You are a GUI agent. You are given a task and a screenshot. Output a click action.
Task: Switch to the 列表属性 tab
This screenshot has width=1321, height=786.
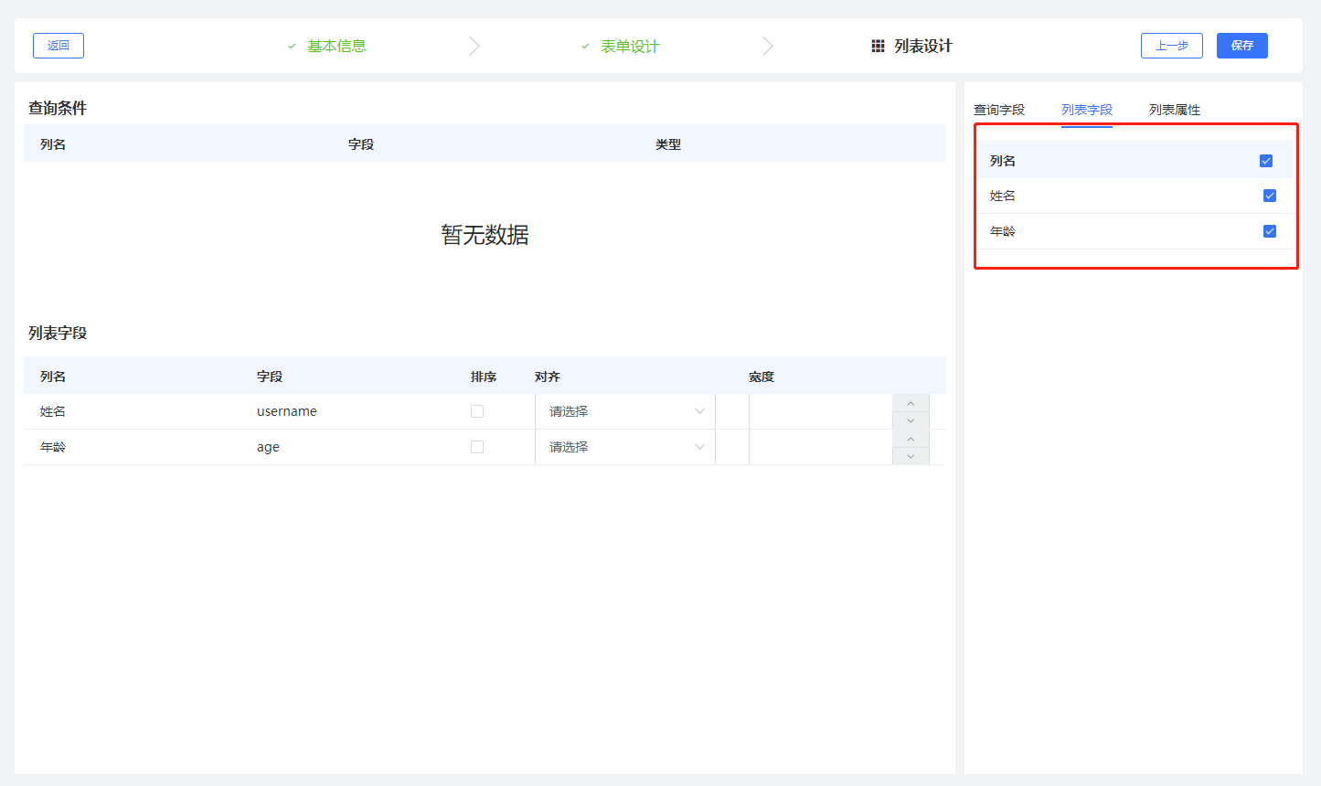(1175, 110)
